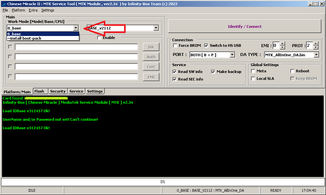Click the Chinese Miracle app title icon
The image size is (326, 195).
4,4
